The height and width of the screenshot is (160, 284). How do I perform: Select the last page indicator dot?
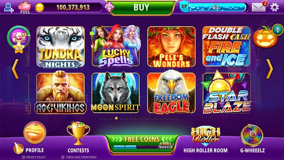(x=177, y=118)
